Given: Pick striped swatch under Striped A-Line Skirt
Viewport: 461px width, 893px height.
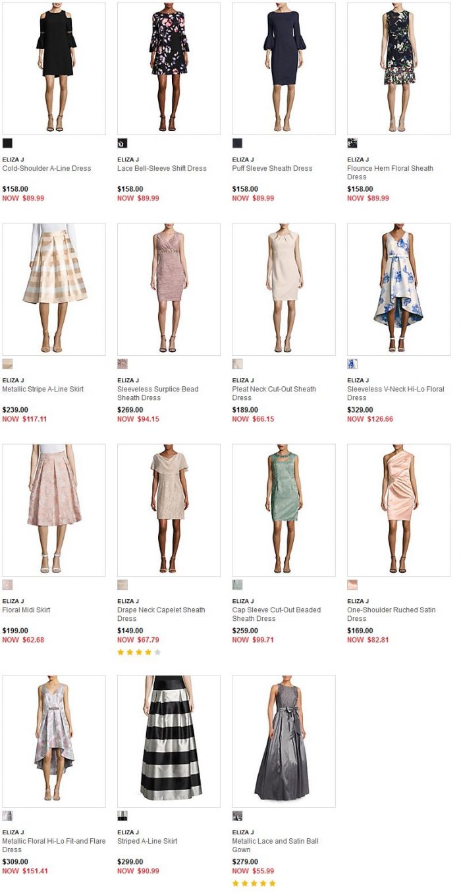Looking at the screenshot, I should click(x=122, y=816).
